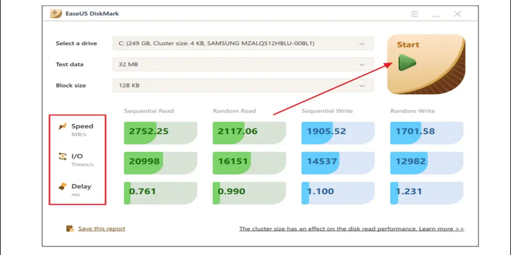This screenshot has height=255, width=511.
Task: Open the hamburger menu in title bar
Action: pyautogui.click(x=415, y=14)
